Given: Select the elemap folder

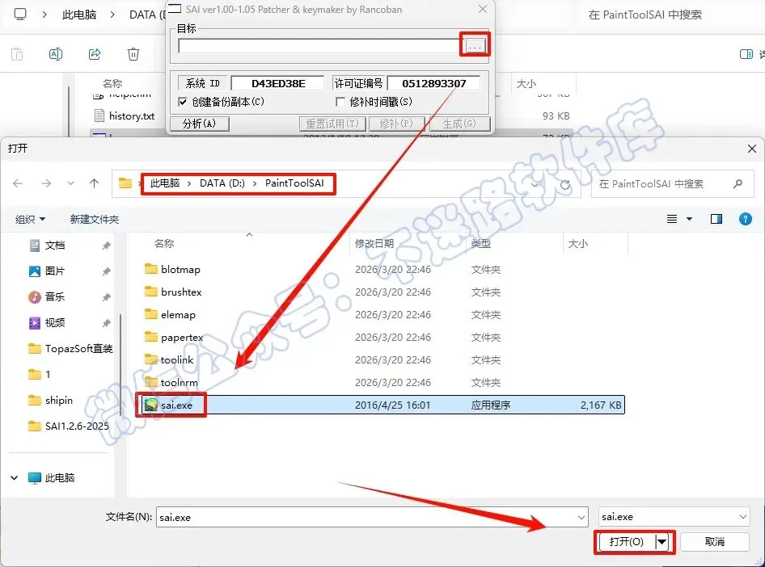Looking at the screenshot, I should (x=171, y=315).
